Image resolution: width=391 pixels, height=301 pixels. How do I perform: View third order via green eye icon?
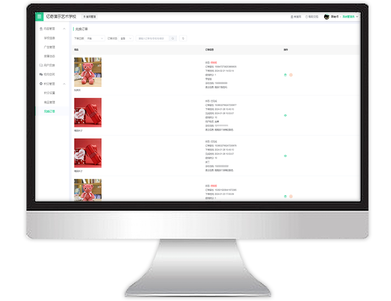click(x=285, y=156)
